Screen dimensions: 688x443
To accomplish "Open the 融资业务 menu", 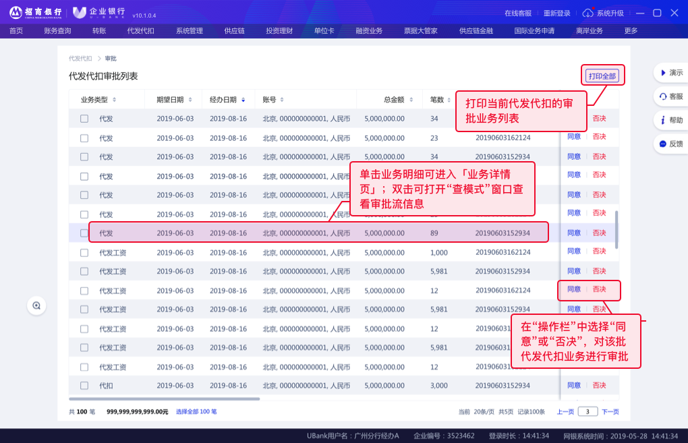I will pyautogui.click(x=369, y=31).
